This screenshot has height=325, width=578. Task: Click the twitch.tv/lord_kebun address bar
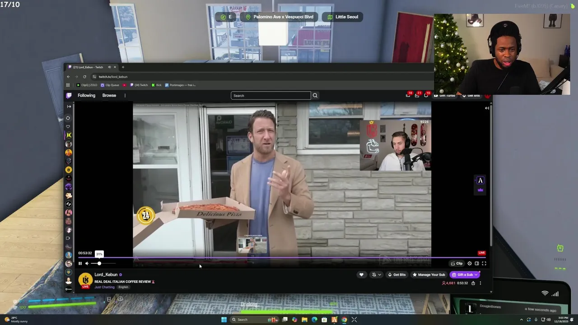point(262,77)
